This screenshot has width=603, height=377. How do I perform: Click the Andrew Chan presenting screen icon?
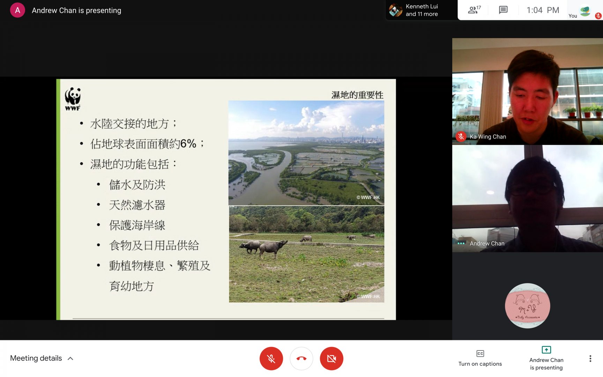pos(546,350)
